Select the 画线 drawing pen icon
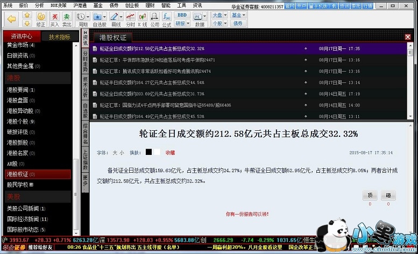The height and width of the screenshot is (254, 418). coord(114,17)
